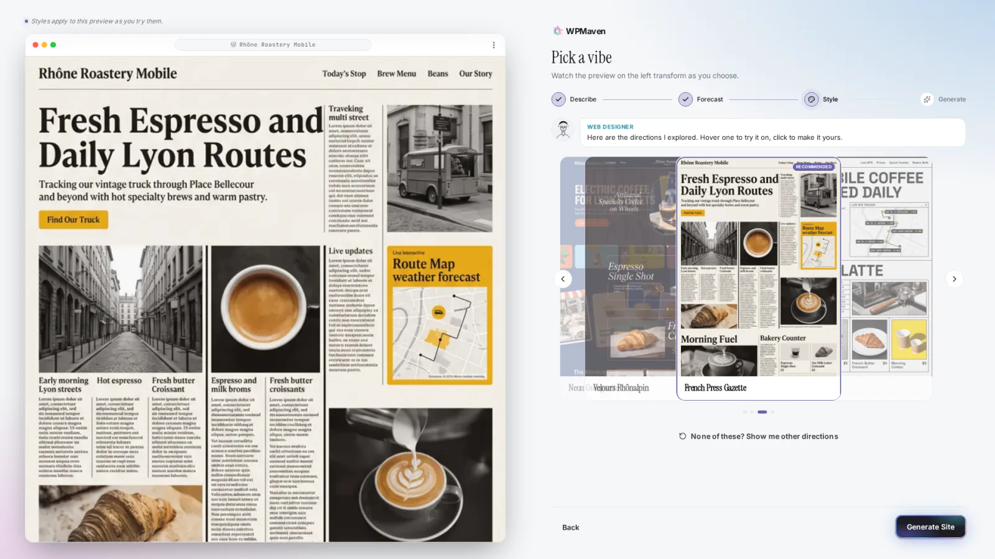Show previous style direction with left arrow
Screen dimensions: 995x559
(563, 279)
